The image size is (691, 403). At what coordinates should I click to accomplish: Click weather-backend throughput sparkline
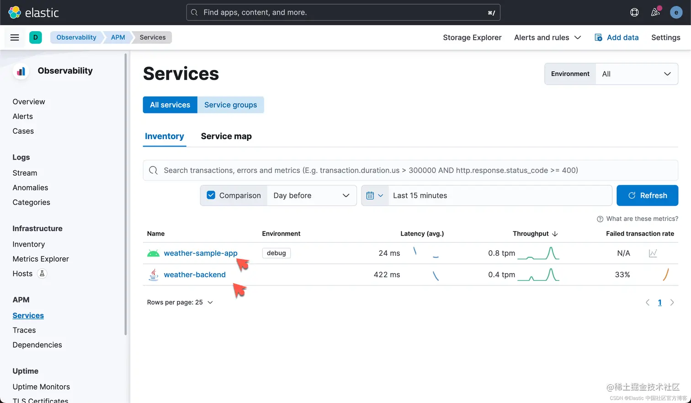[538, 274]
